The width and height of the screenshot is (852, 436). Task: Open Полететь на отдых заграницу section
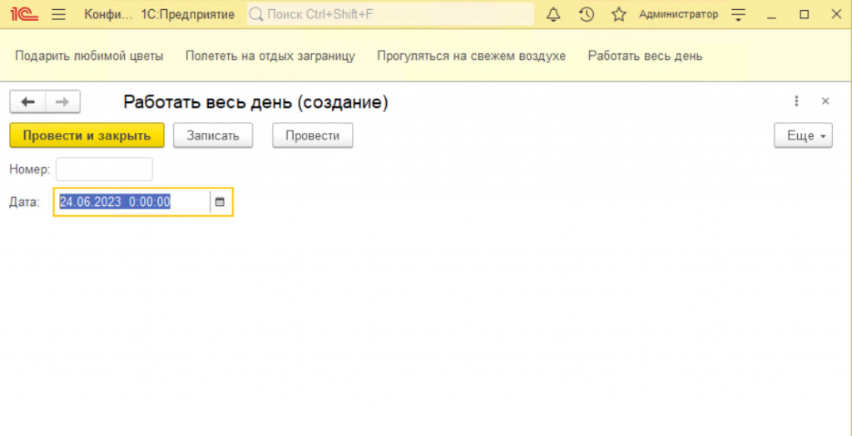(x=270, y=56)
